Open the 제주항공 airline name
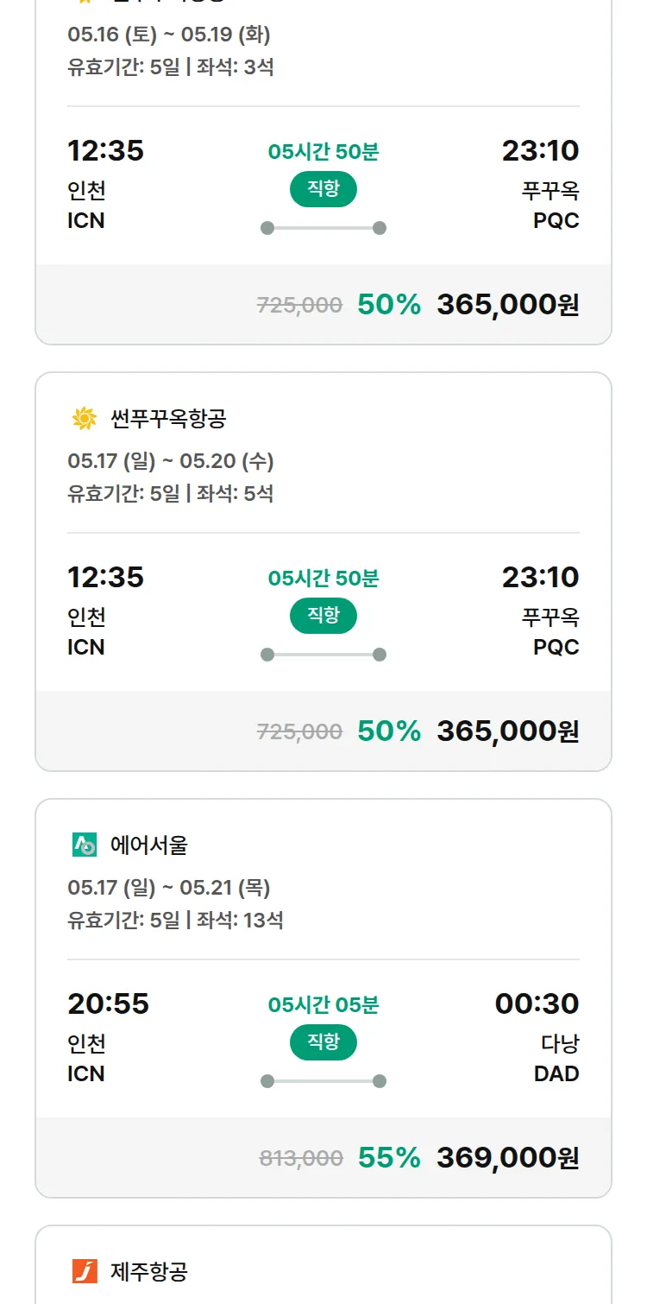 [149, 1271]
